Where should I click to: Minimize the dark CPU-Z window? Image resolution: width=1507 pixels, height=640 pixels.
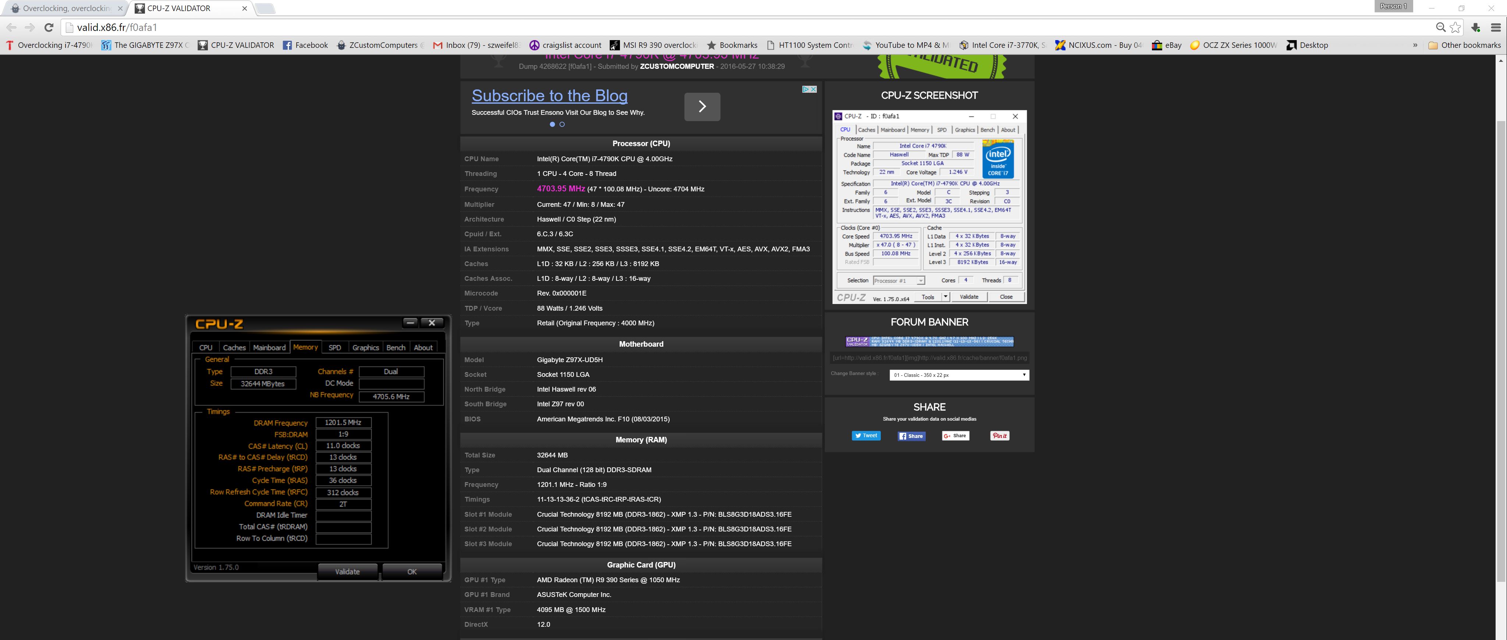point(411,322)
